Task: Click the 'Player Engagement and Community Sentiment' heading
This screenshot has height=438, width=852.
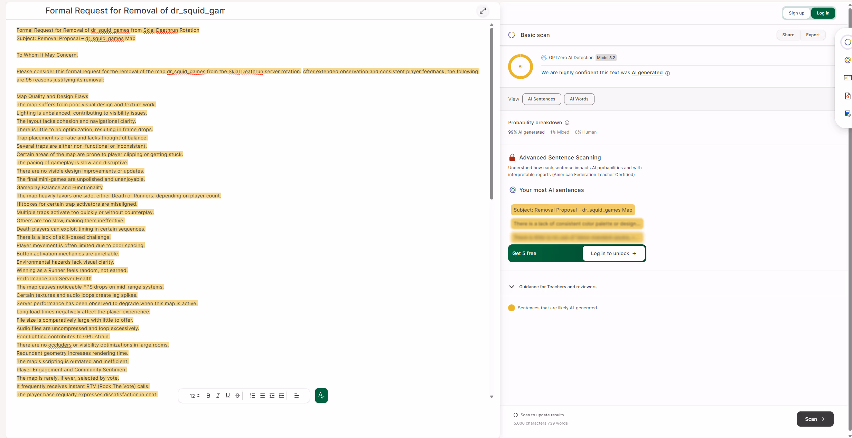Action: coord(72,370)
